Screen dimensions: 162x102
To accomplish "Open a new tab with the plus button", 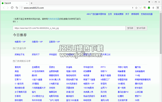I will pyautogui.click(x=32, y=3).
